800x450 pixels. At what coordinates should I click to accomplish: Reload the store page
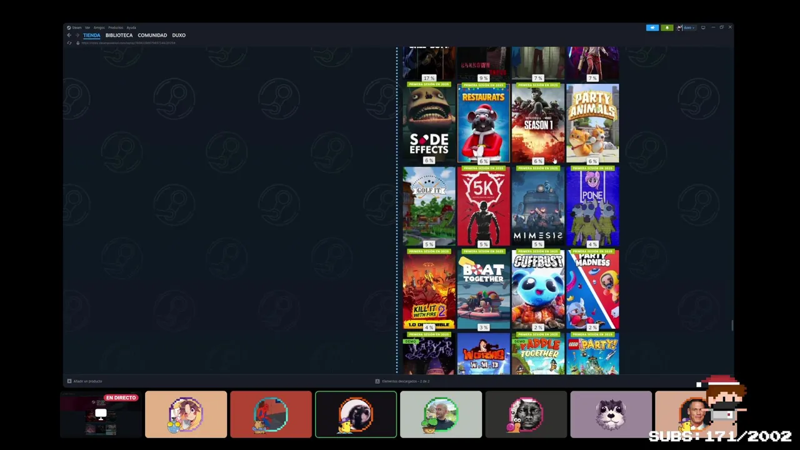click(69, 42)
